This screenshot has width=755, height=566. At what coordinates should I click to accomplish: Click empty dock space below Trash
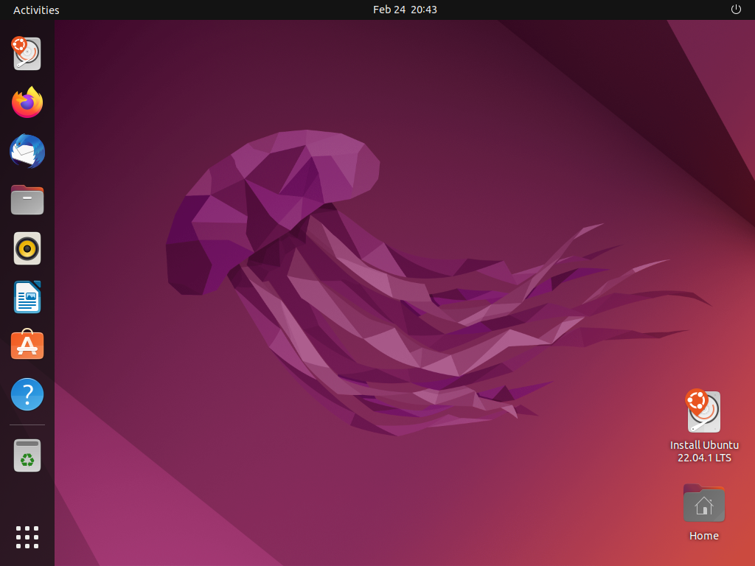(x=27, y=494)
